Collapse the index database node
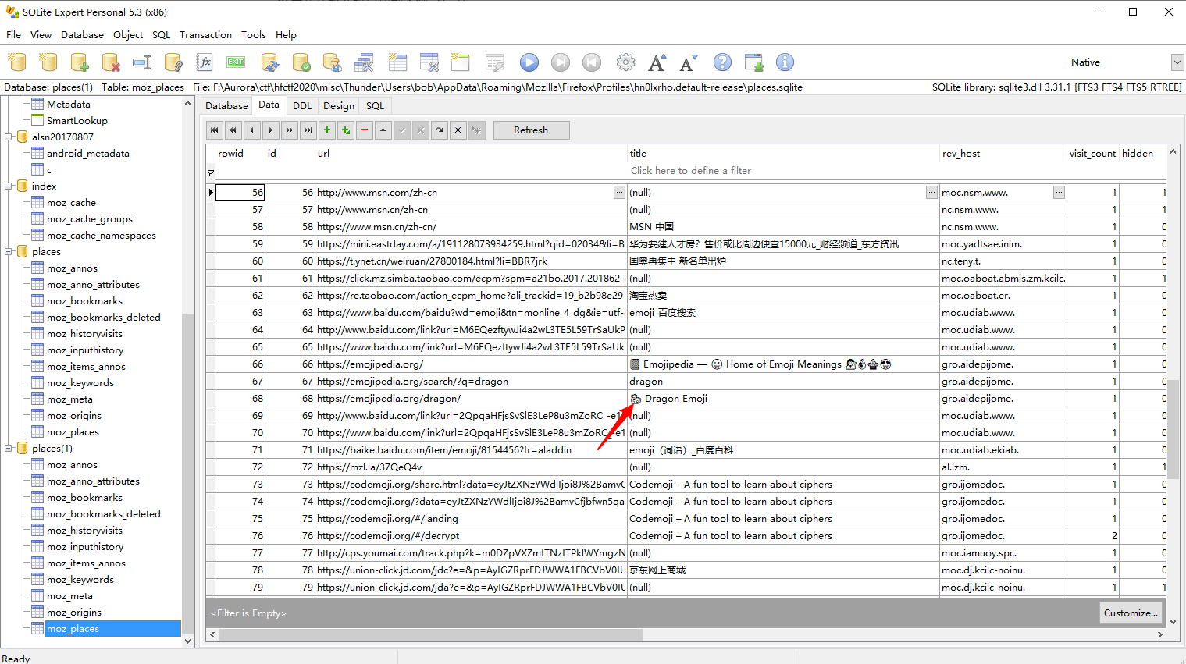Screen dimensions: 1186x664 click(x=9, y=186)
